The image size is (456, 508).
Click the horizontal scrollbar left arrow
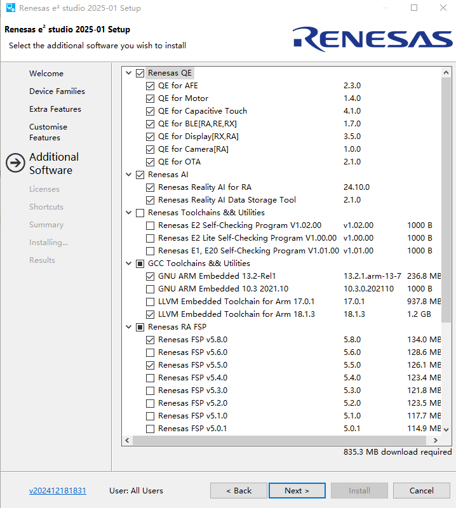(127, 440)
